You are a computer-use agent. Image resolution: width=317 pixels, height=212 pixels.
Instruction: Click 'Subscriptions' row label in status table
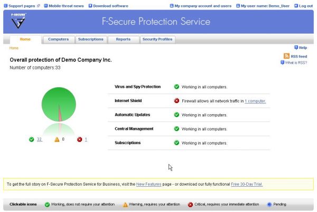point(128,143)
